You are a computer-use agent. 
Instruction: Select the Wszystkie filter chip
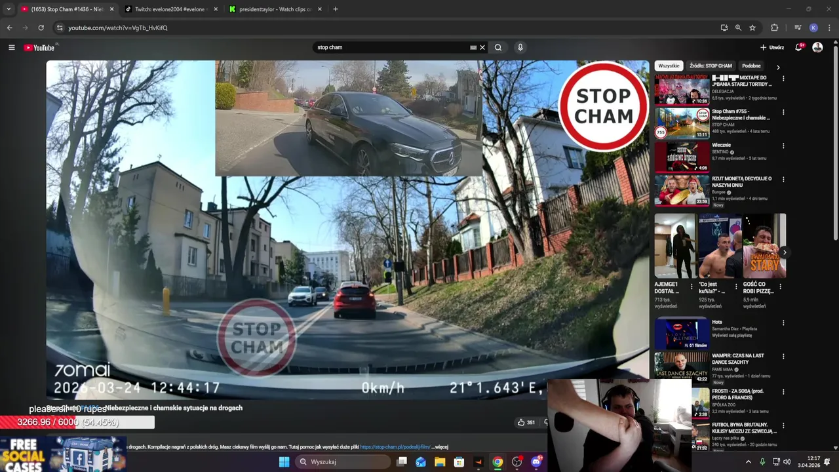(x=669, y=66)
